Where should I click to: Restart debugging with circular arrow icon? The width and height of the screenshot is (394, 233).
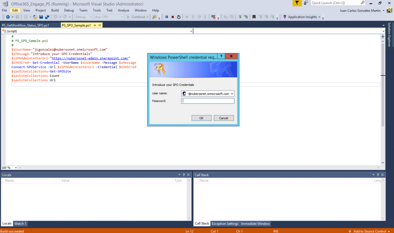(179, 17)
